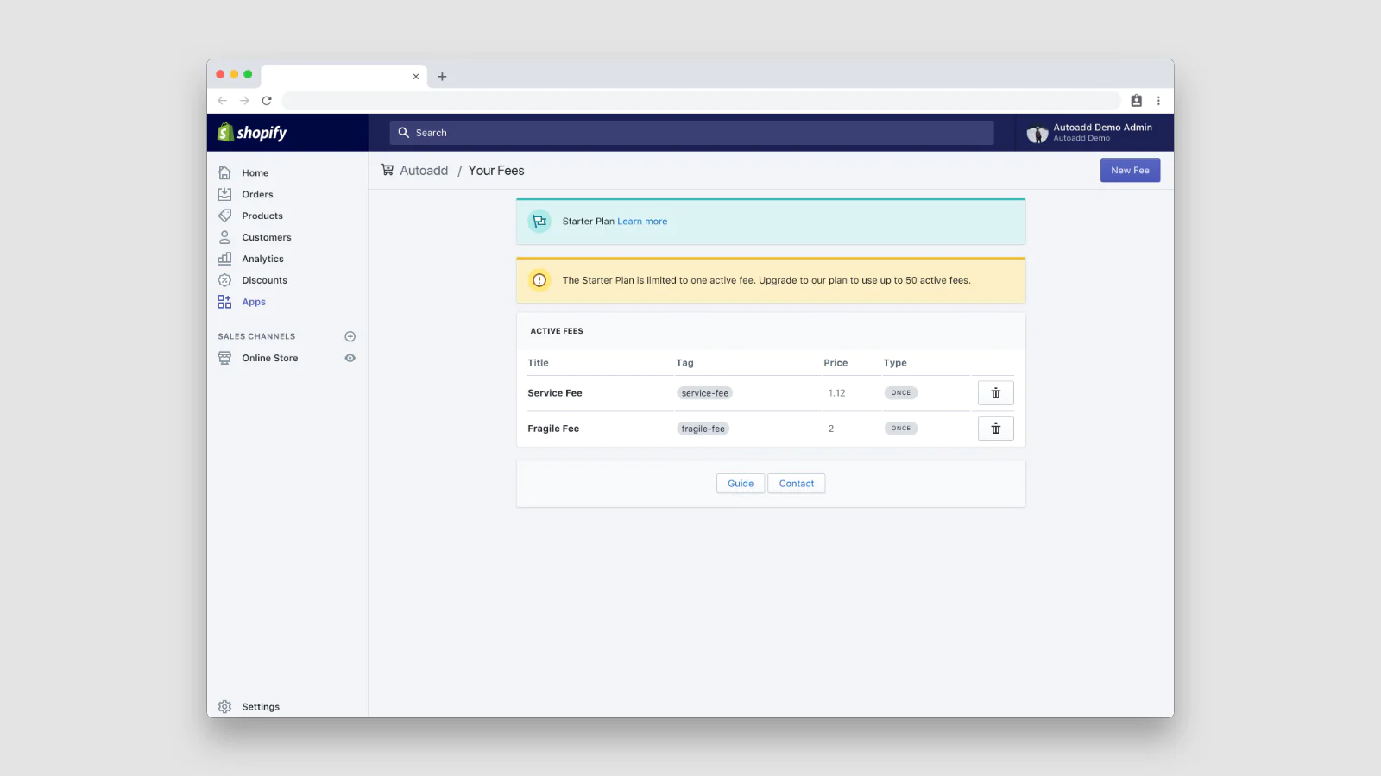This screenshot has height=776, width=1381.
Task: Open the browser three-dot menu
Action: [x=1158, y=101]
